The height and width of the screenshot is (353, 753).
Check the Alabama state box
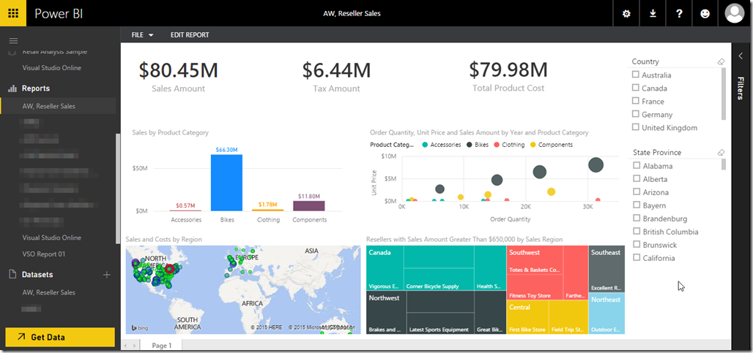tap(637, 166)
